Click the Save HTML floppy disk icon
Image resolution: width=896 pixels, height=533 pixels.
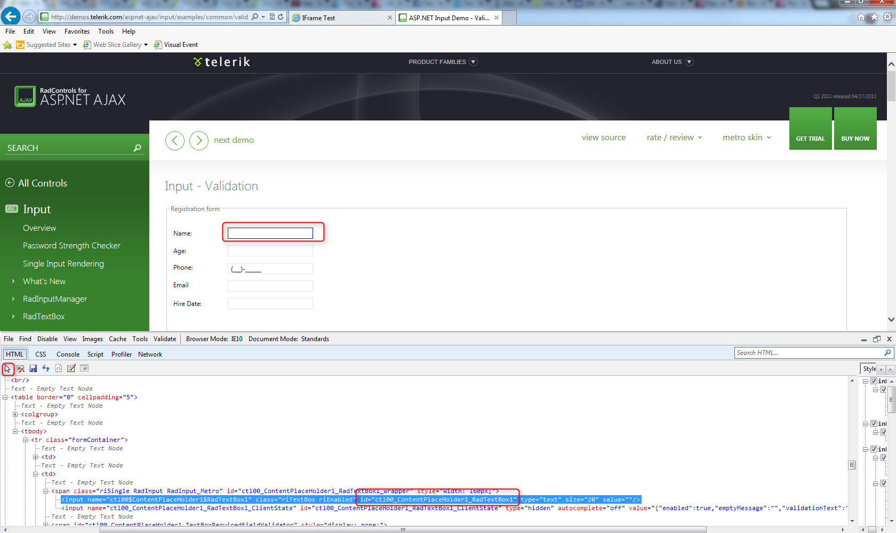[33, 368]
